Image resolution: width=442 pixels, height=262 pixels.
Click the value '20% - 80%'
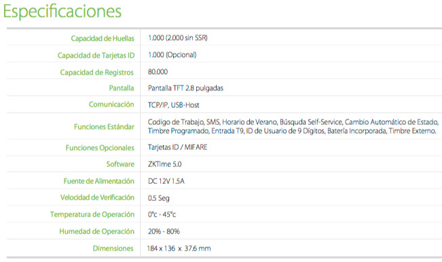tap(164, 231)
